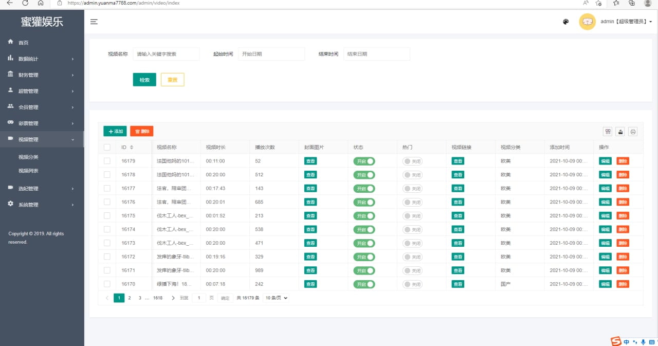
Task: Tick checkbox for row ID 16170
Action: tap(107, 284)
